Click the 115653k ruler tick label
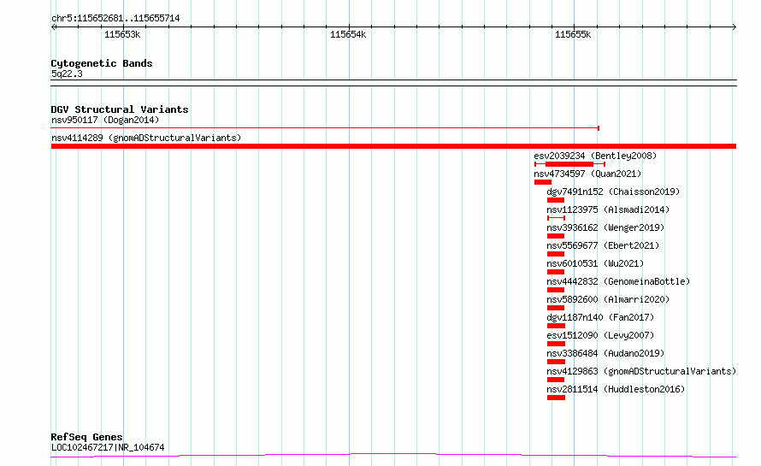Screen dimensions: 761x466 (x=122, y=34)
